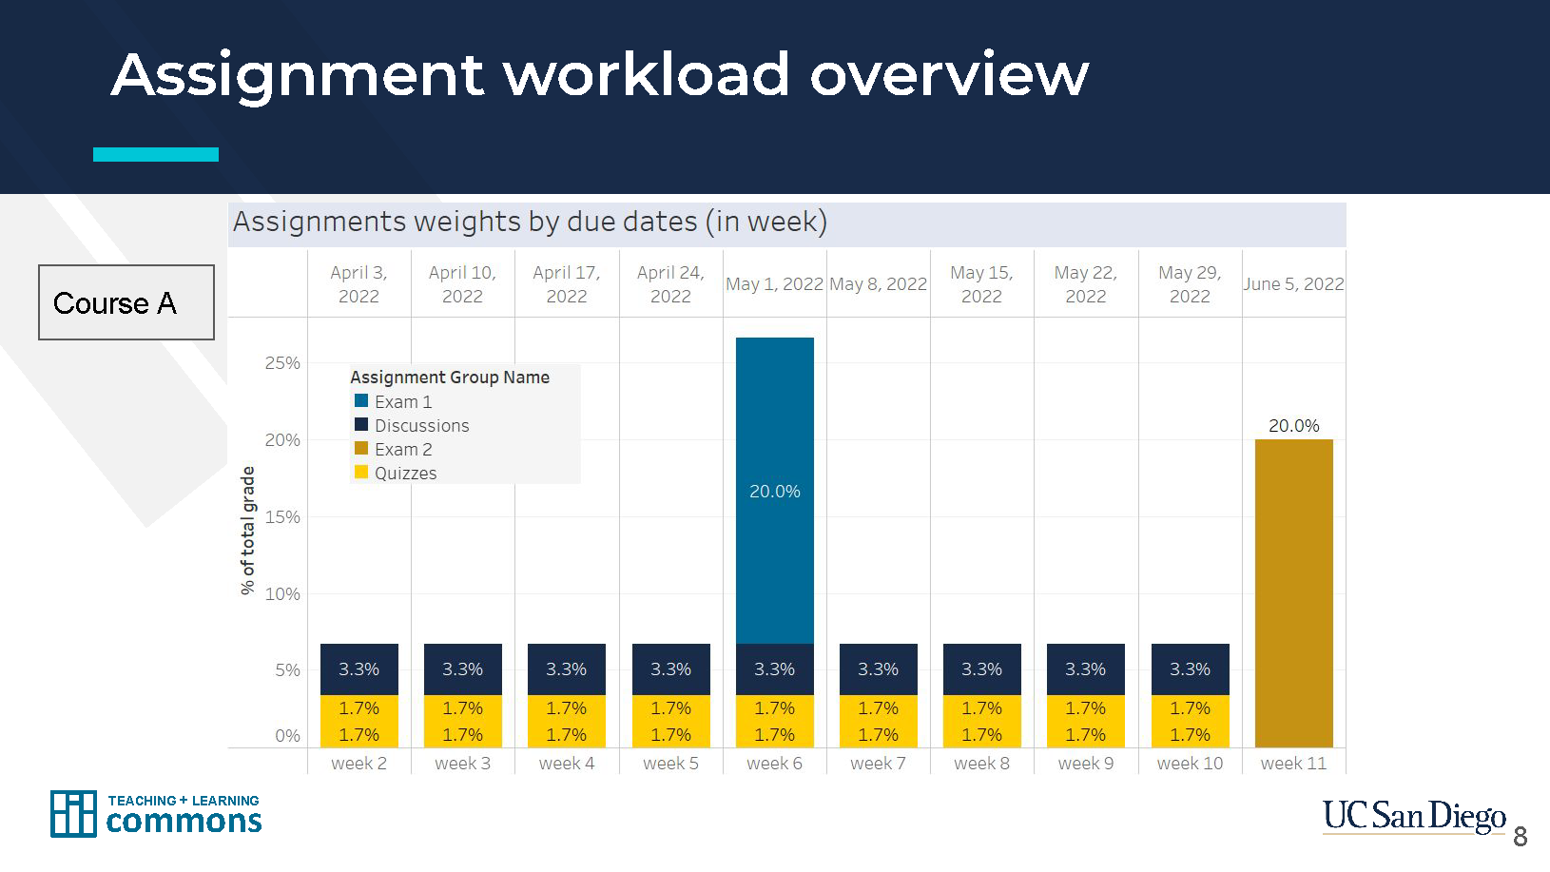Click the May 29, 2022 column header
Image resolution: width=1550 pixels, height=872 pixels.
pos(1190,284)
